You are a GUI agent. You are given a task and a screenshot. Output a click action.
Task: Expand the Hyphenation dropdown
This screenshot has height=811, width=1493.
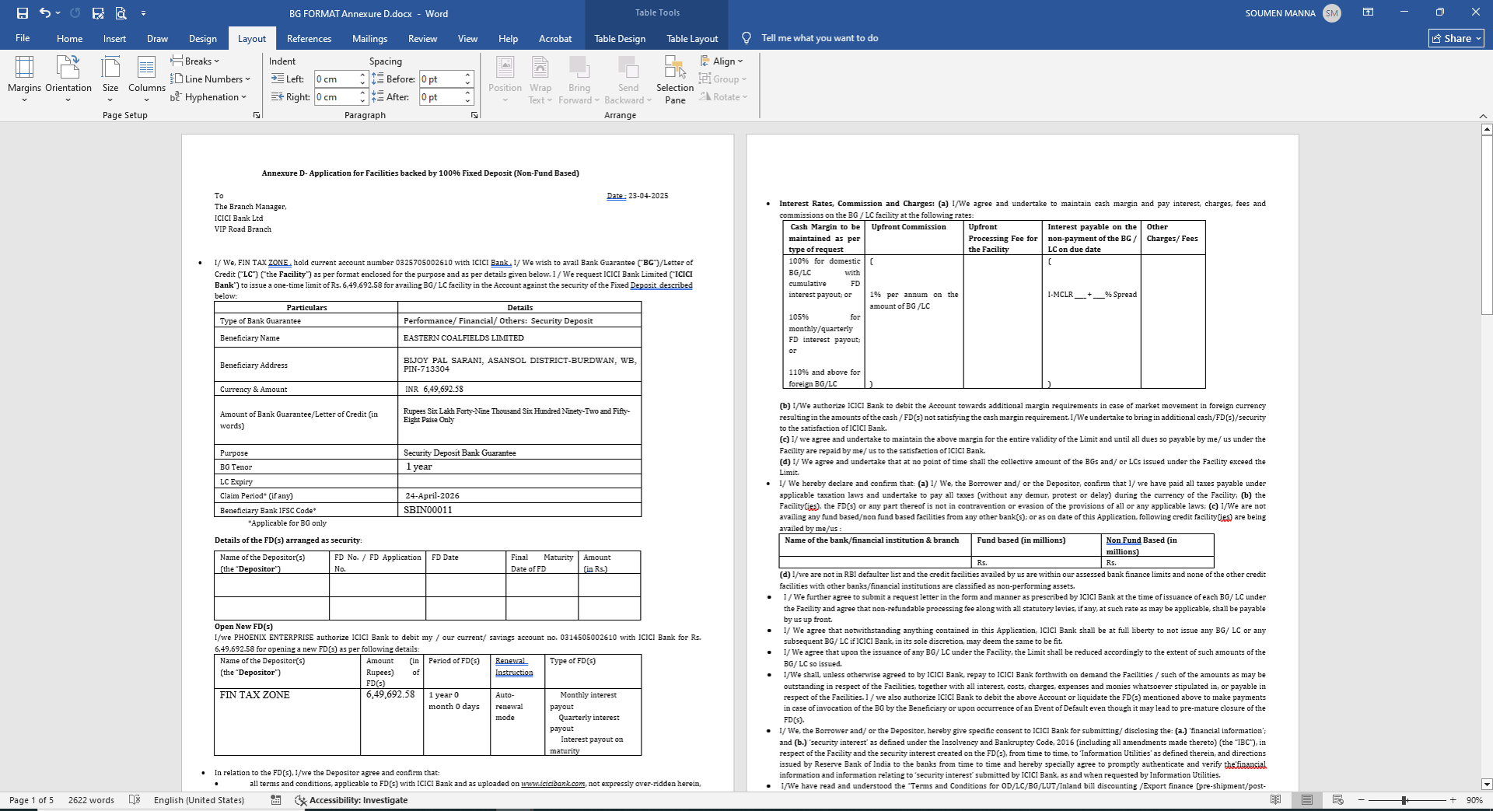point(208,97)
